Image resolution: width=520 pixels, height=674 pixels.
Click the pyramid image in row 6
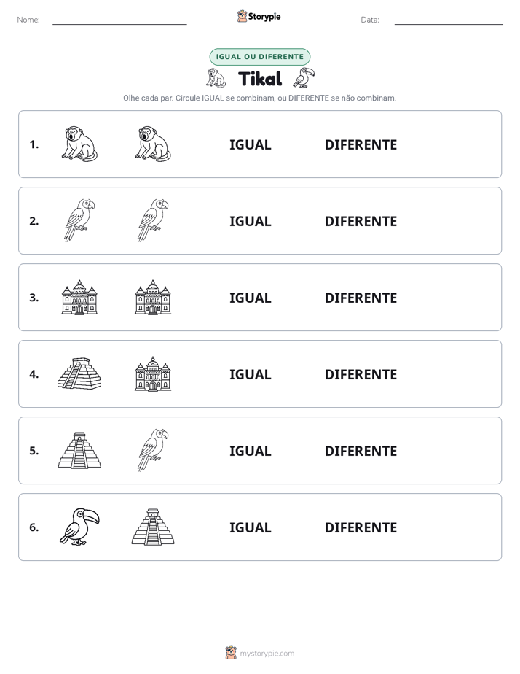153,527
